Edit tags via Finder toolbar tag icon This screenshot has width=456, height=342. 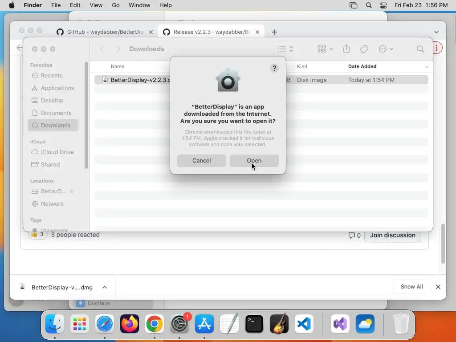[364, 49]
